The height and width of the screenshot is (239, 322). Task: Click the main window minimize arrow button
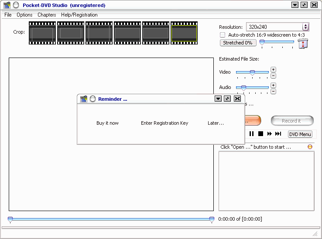(295, 5)
